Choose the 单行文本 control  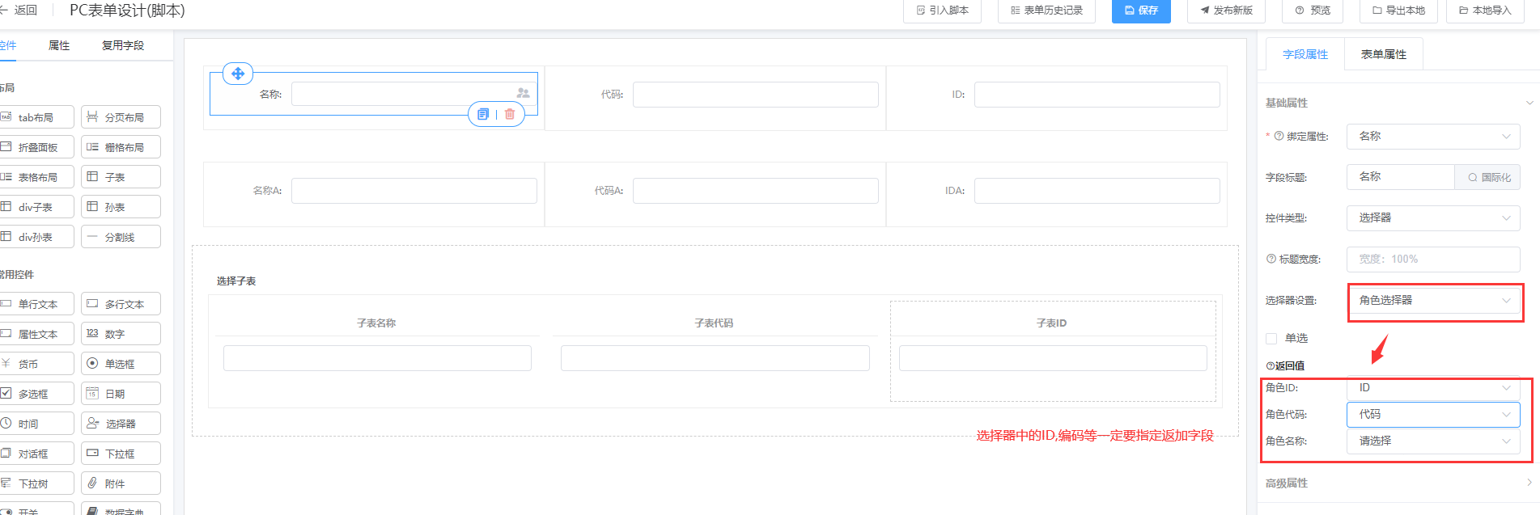36,304
